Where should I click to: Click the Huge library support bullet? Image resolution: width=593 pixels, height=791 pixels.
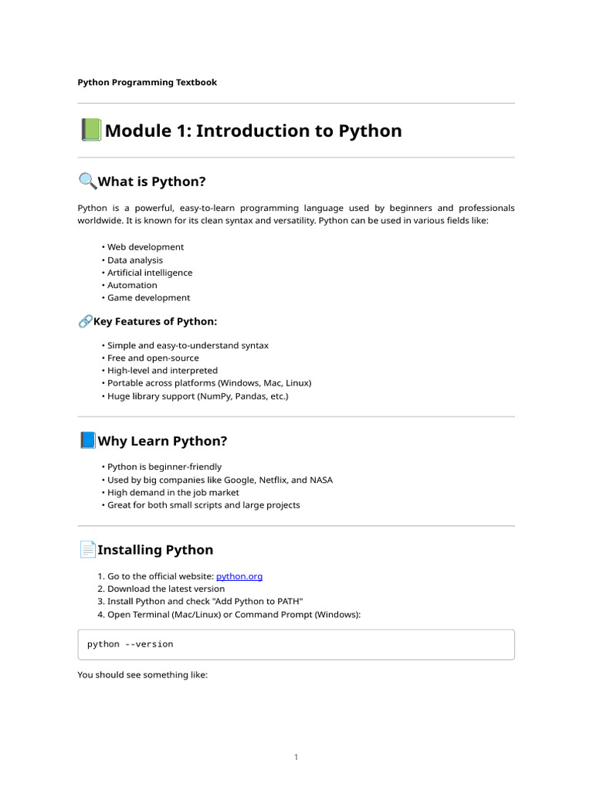pos(197,395)
